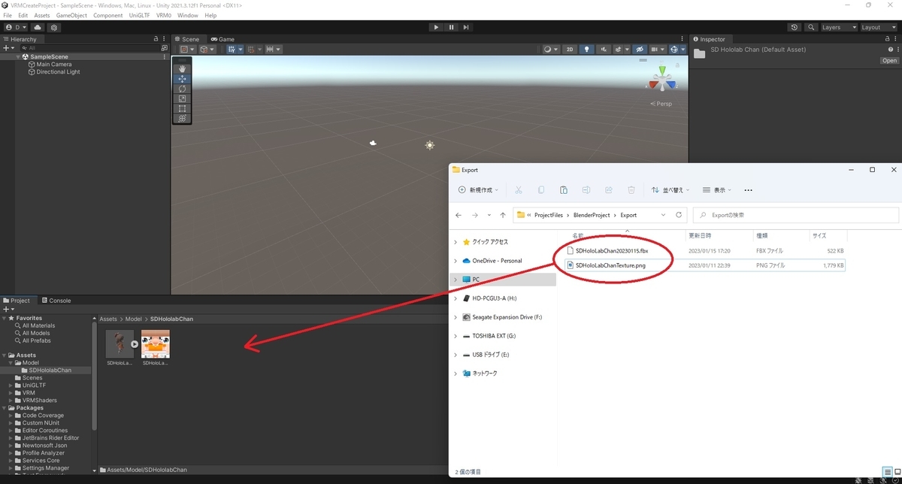Click Paste icon in Explorer toolbar
The height and width of the screenshot is (484, 902).
point(564,190)
